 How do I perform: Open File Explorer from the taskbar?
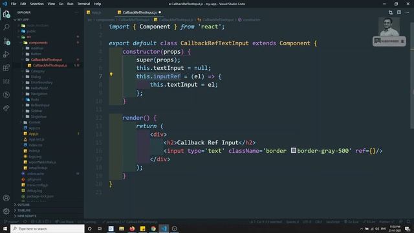coord(122,228)
